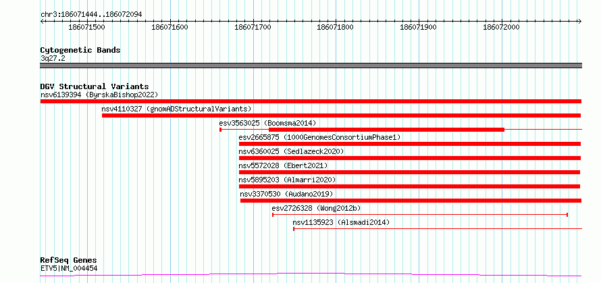
Task: Click the ruler's right arrowhead
Action: pyautogui.click(x=579, y=21)
